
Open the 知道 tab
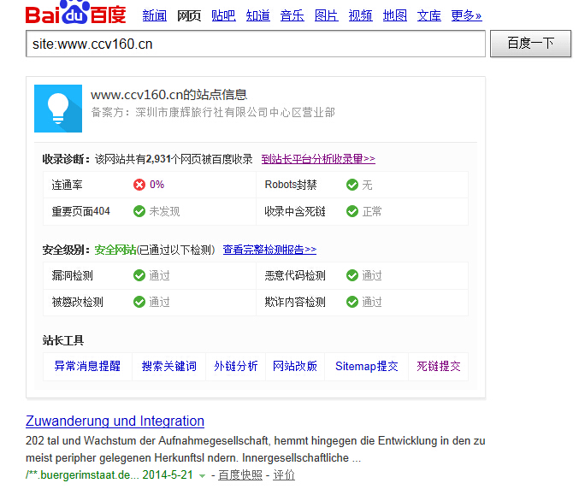point(257,16)
